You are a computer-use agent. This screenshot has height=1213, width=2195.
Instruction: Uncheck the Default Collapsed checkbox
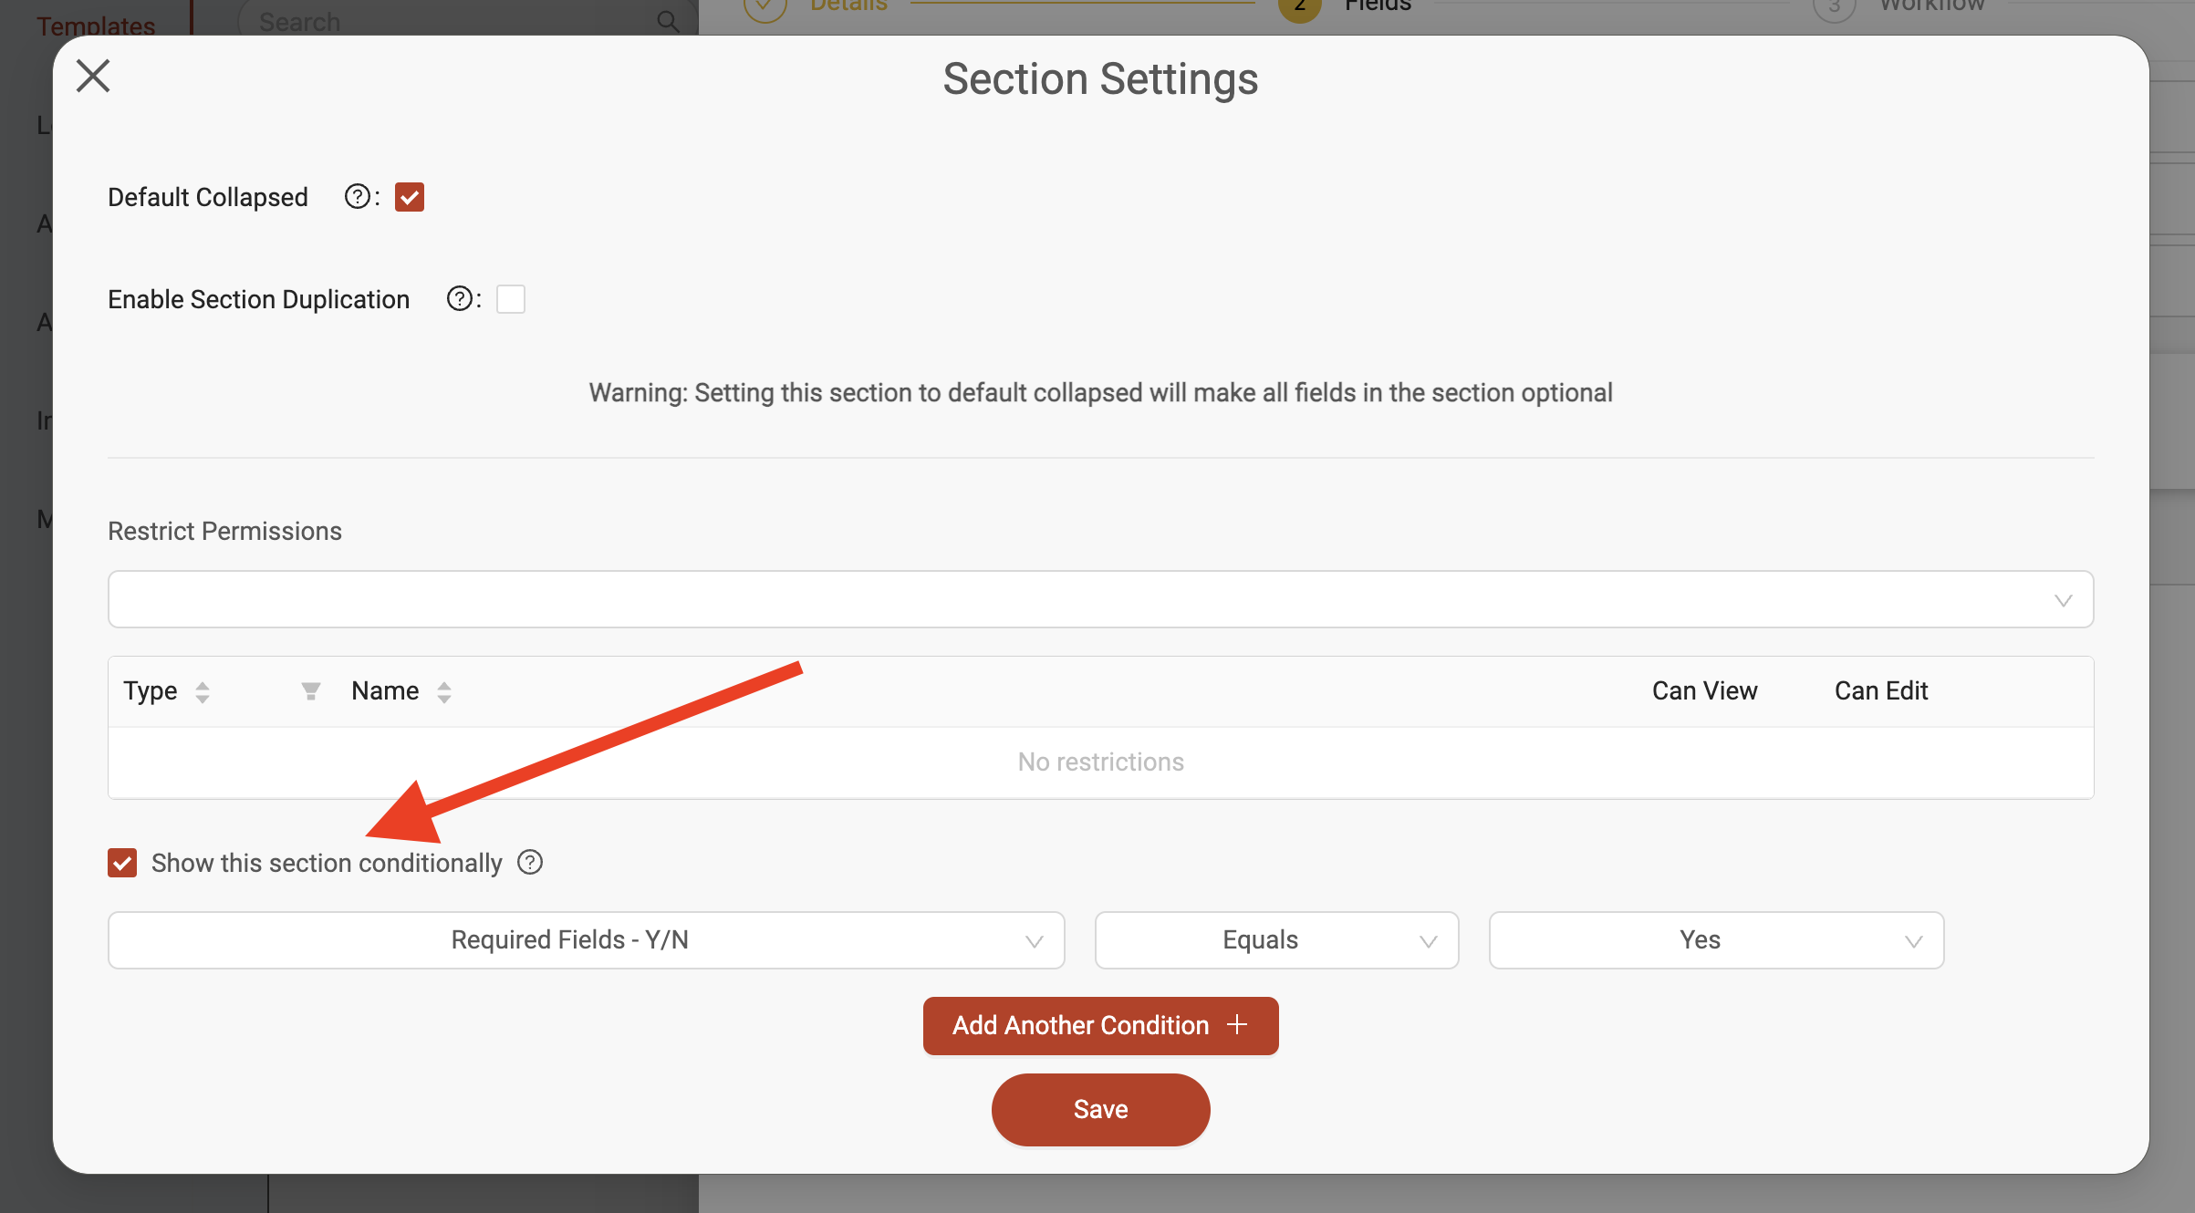pyautogui.click(x=410, y=197)
